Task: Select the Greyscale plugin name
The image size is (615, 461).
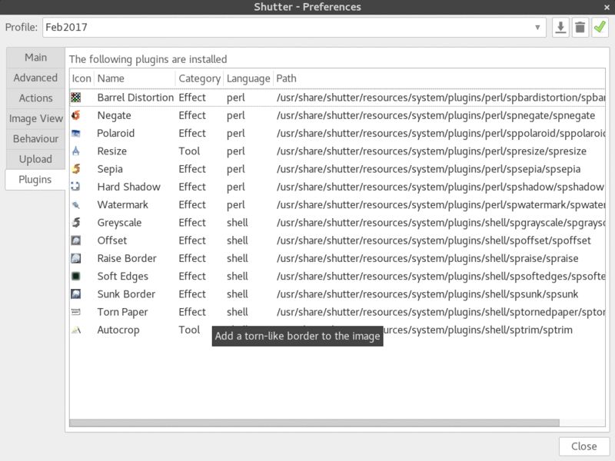Action: pos(119,223)
